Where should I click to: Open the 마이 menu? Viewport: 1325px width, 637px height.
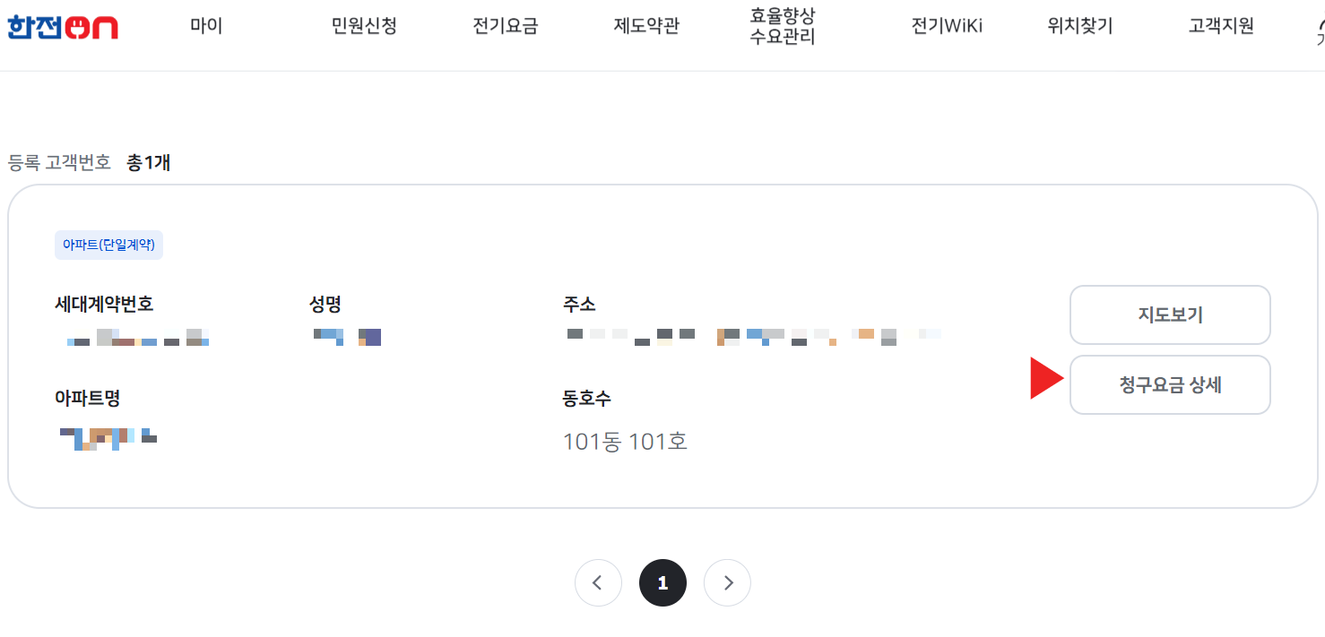(205, 26)
